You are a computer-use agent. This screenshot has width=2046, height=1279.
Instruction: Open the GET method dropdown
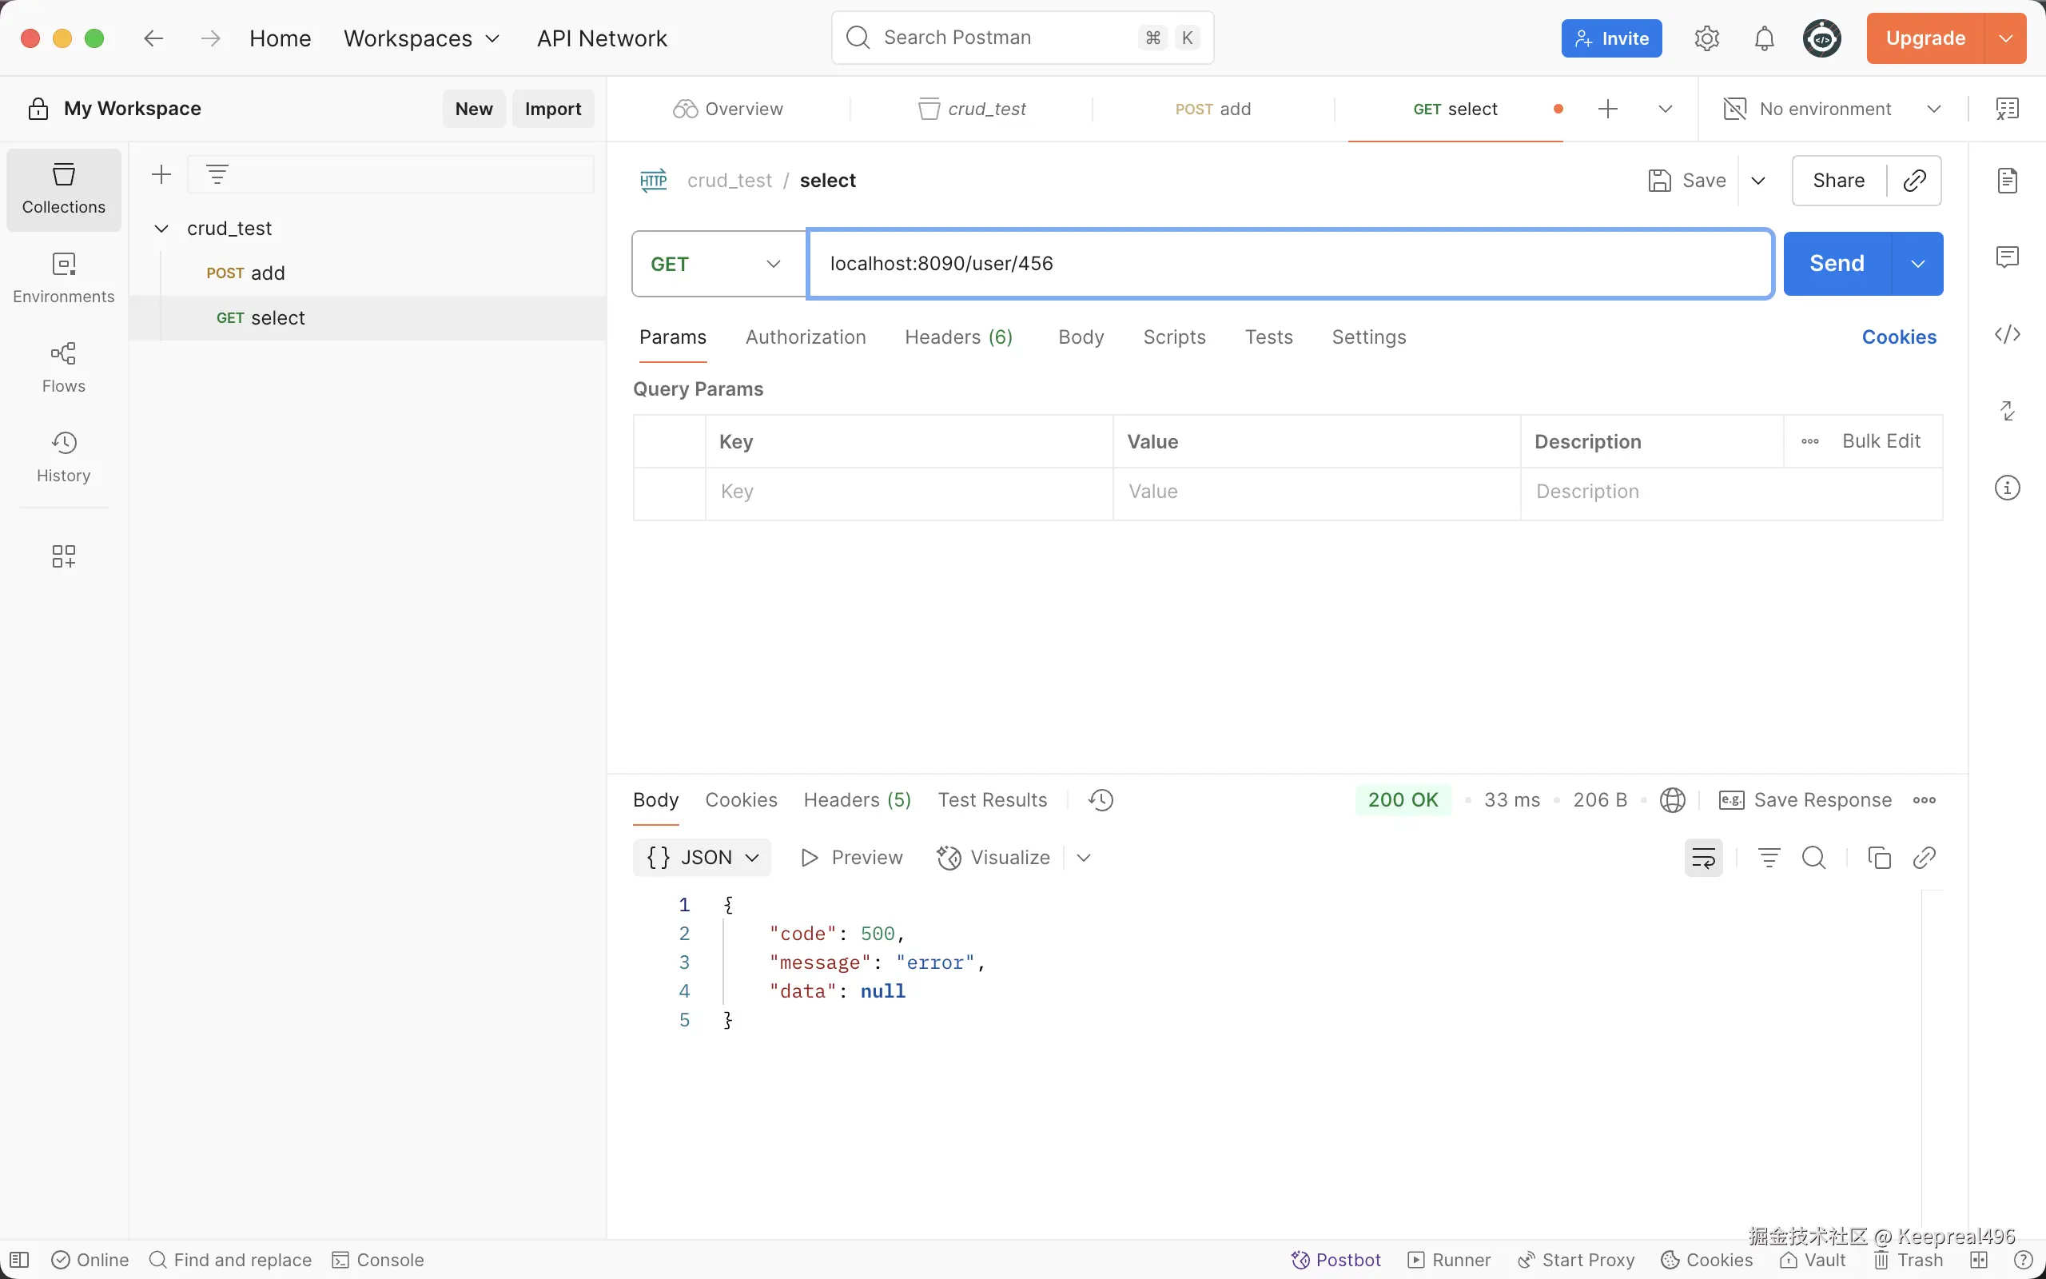[x=717, y=264]
